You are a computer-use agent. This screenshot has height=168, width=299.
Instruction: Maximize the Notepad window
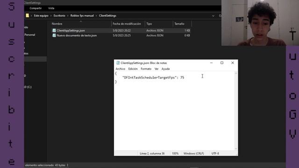pos(222,63)
